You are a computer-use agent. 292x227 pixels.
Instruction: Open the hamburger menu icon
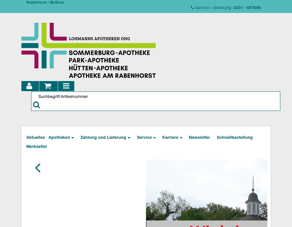(66, 86)
